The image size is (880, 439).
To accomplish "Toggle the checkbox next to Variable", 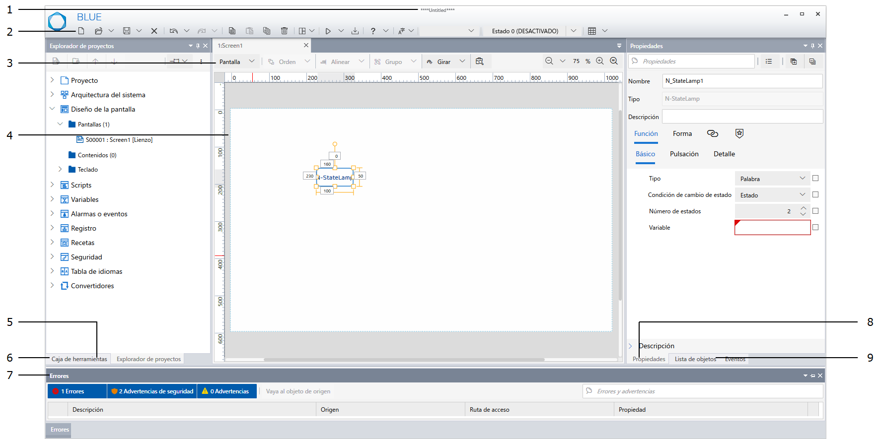I will 815,227.
